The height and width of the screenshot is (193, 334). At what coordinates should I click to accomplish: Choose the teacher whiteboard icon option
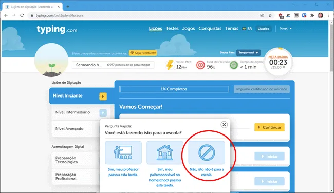tap(123, 152)
